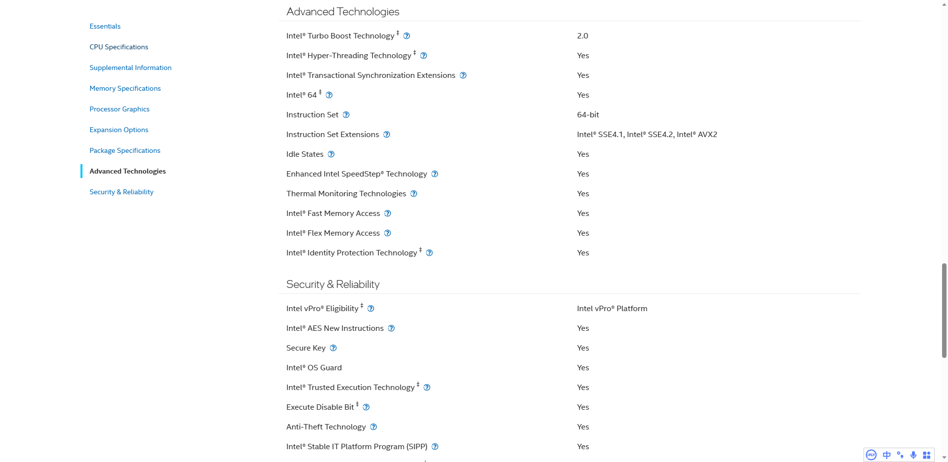Click Anti-Theft Technology help icon
948x462 pixels.
click(373, 427)
